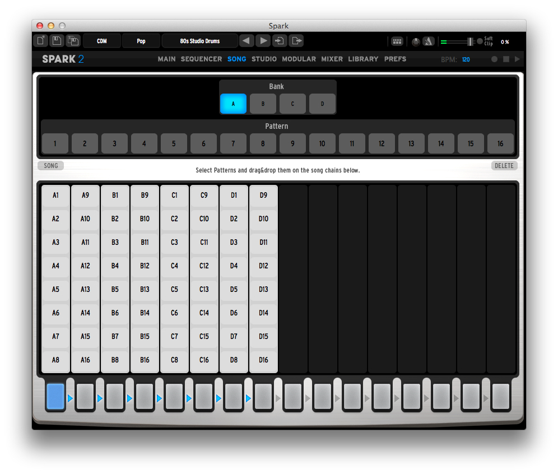The width and height of the screenshot is (558, 474).
Task: Select the highlighted blue first chain pad
Action: coord(55,396)
